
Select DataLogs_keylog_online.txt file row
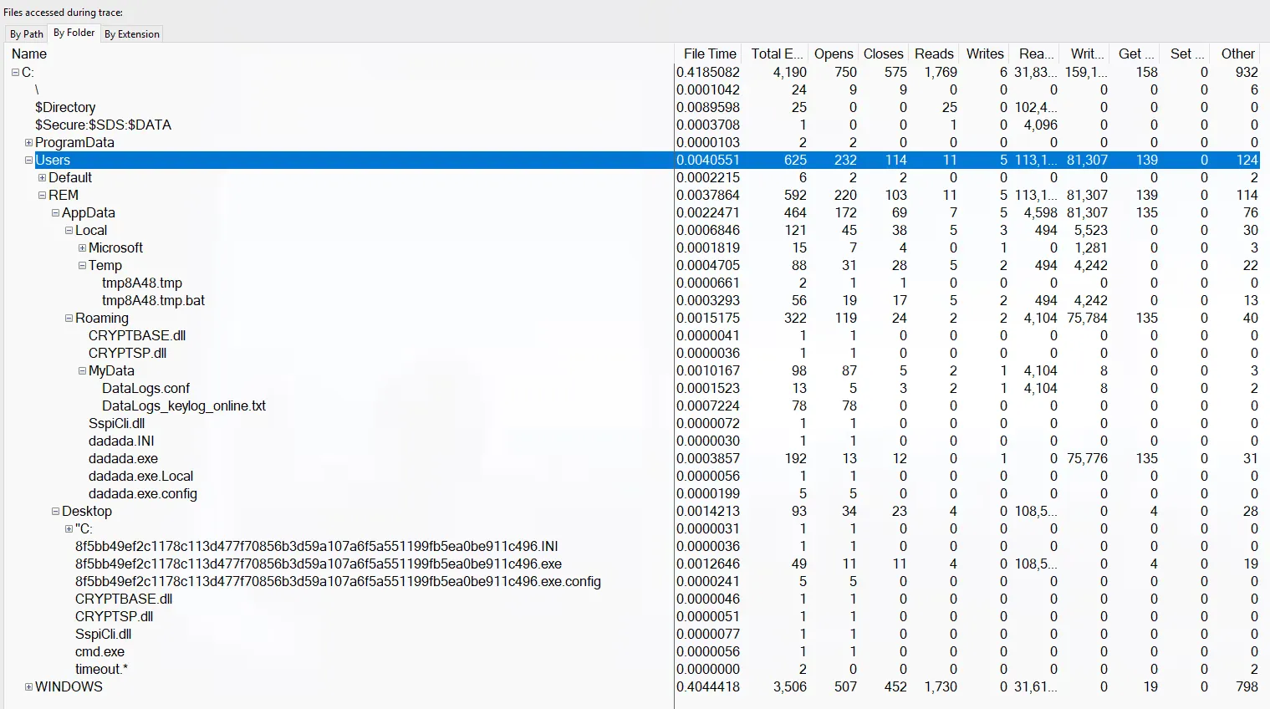pyautogui.click(x=183, y=406)
